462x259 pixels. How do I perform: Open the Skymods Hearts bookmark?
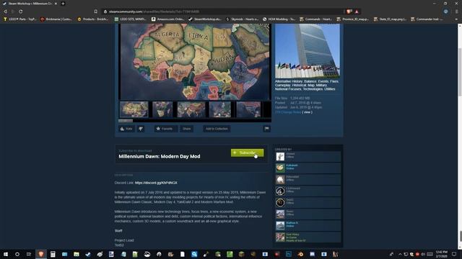point(242,19)
